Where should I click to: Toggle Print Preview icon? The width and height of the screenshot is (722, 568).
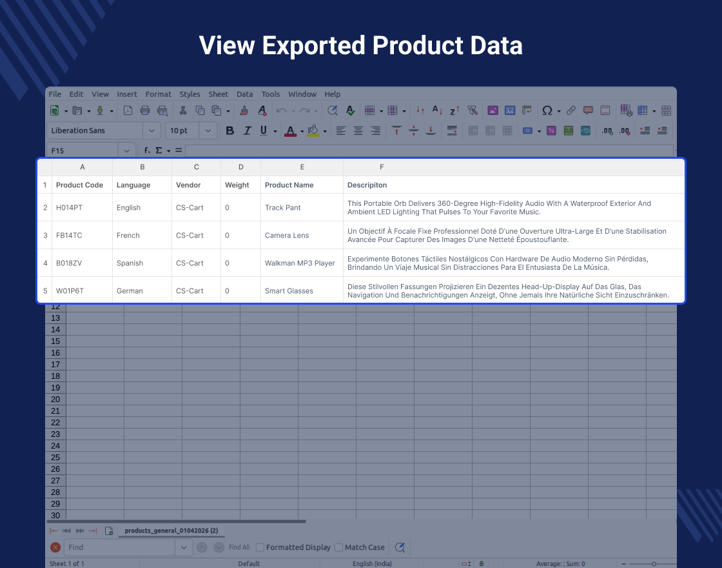coord(162,110)
